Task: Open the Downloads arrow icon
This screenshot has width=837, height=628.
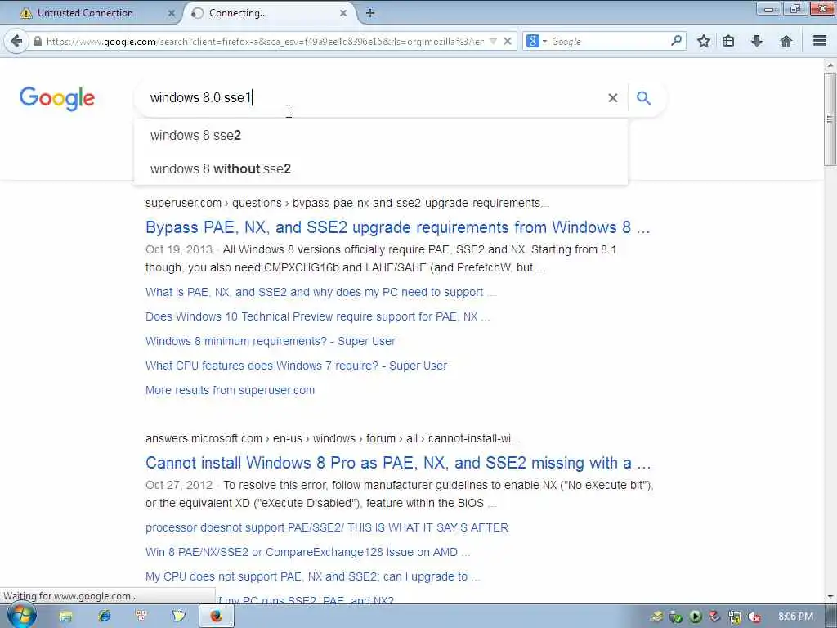Action: 756,41
